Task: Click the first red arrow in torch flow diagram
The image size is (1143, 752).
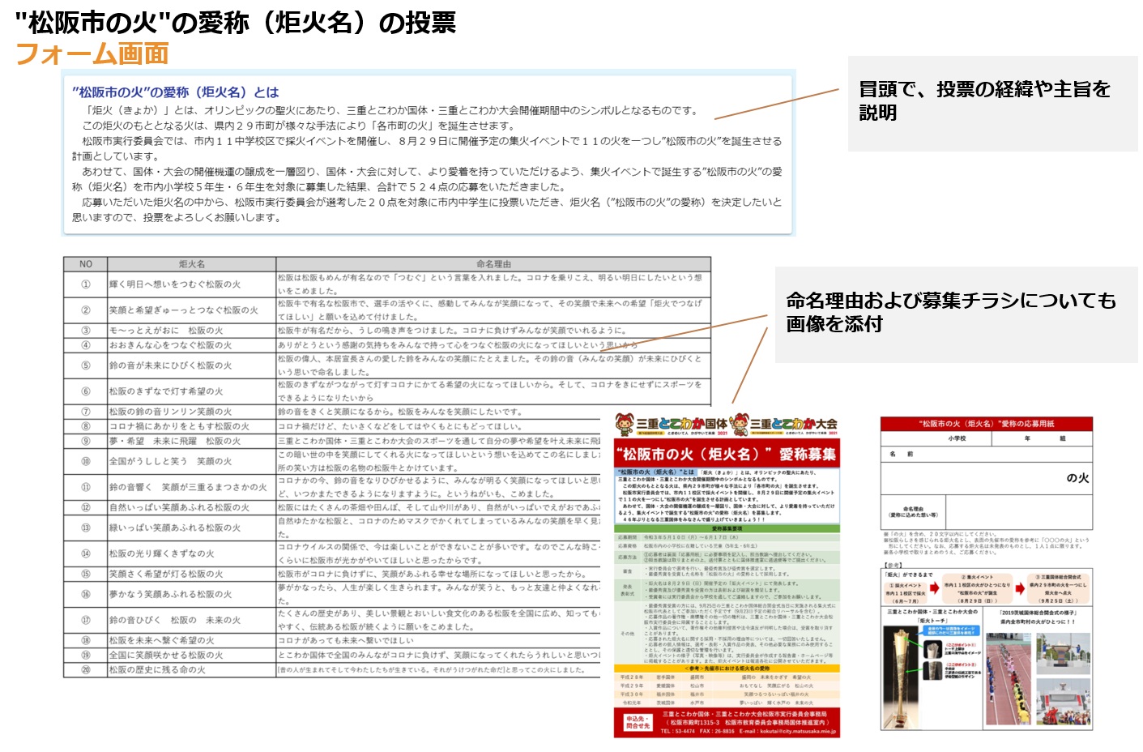Action: pyautogui.click(x=934, y=587)
